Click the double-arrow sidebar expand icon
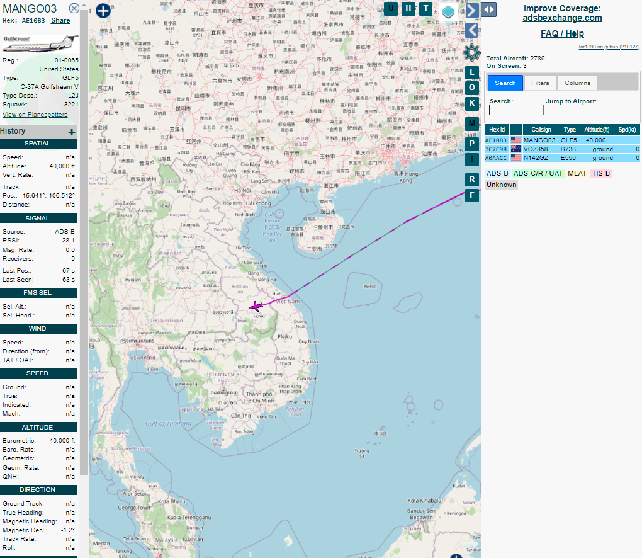This screenshot has width=642, height=558. pyautogui.click(x=489, y=9)
